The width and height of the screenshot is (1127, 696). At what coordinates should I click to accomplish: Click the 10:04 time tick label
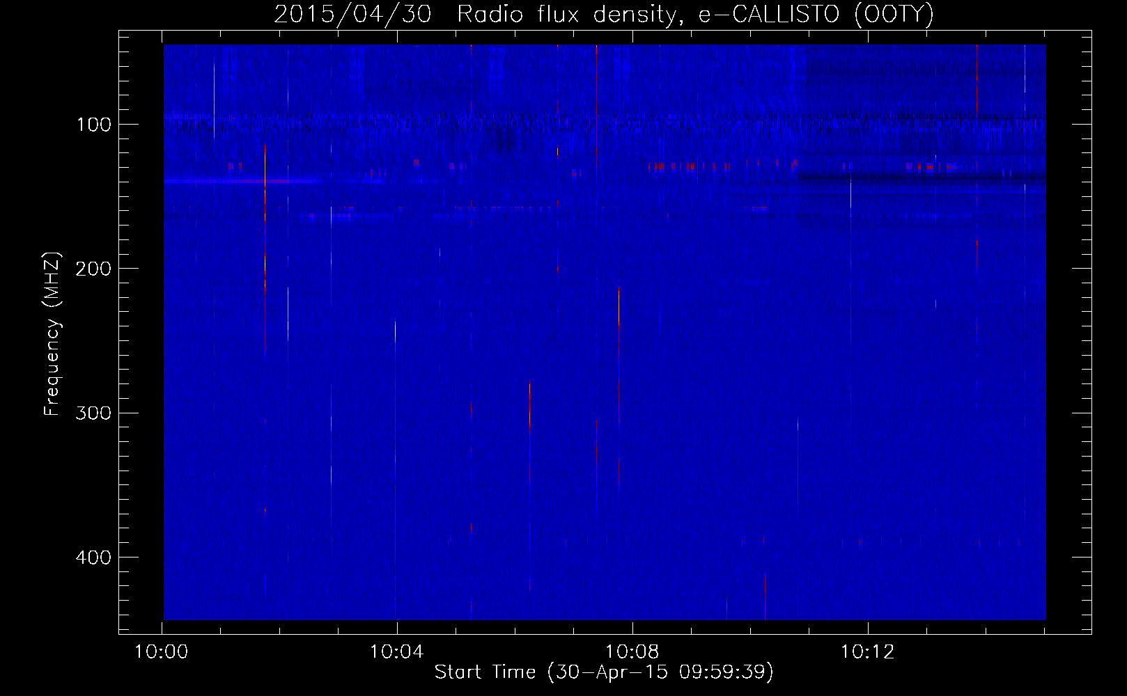(x=397, y=652)
